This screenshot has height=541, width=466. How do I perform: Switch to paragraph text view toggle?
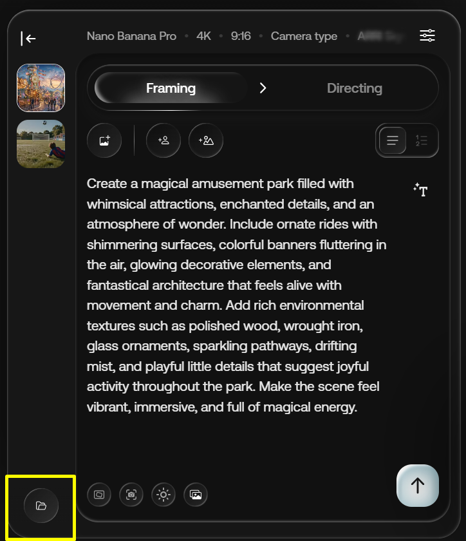click(x=393, y=140)
